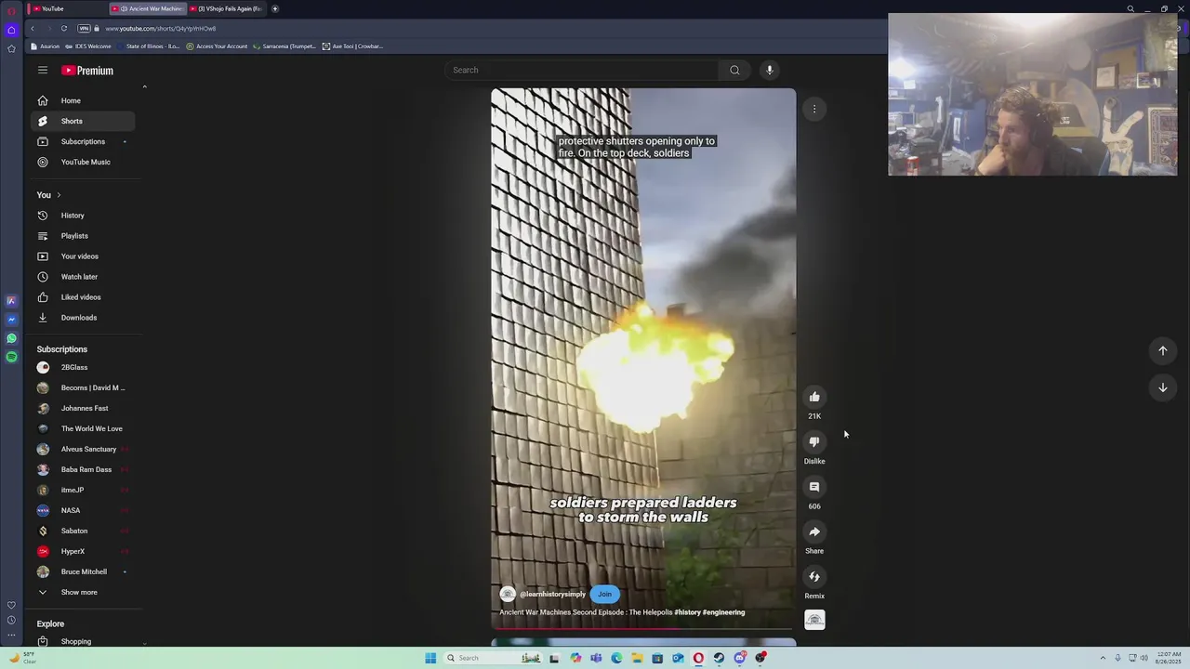
Task: Select Shorts in the sidebar
Action: pos(83,121)
